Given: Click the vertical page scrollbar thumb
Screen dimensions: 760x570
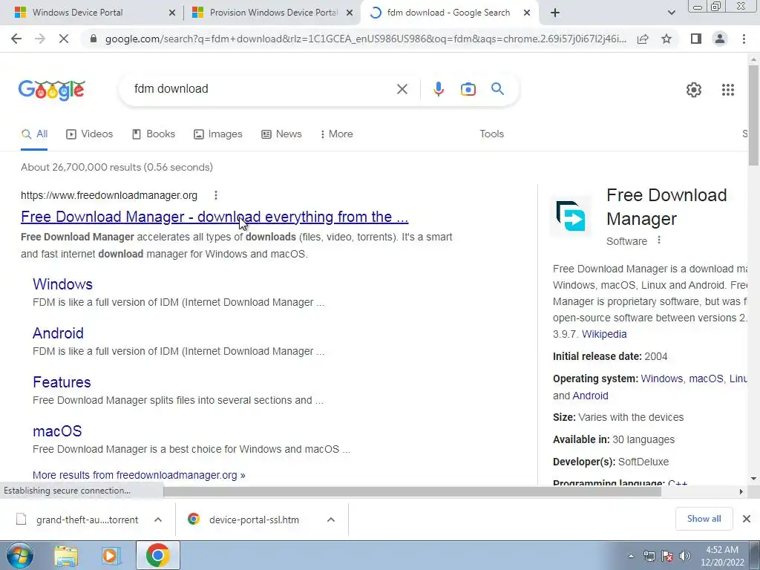Looking at the screenshot, I should tap(753, 115).
